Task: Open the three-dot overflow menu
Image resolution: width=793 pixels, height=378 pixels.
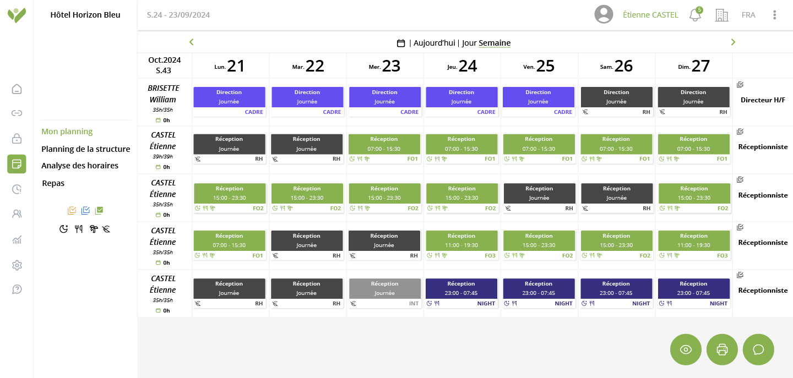Action: [x=775, y=15]
